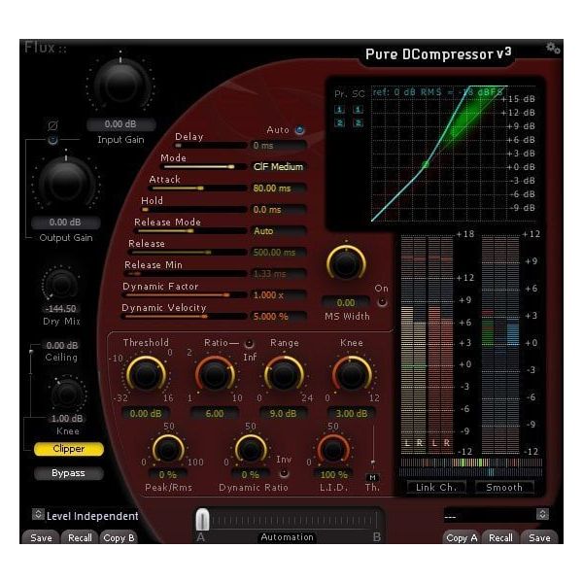This screenshot has width=583, height=583.
Task: Click the Dry Mix knob
Action: tap(61, 285)
